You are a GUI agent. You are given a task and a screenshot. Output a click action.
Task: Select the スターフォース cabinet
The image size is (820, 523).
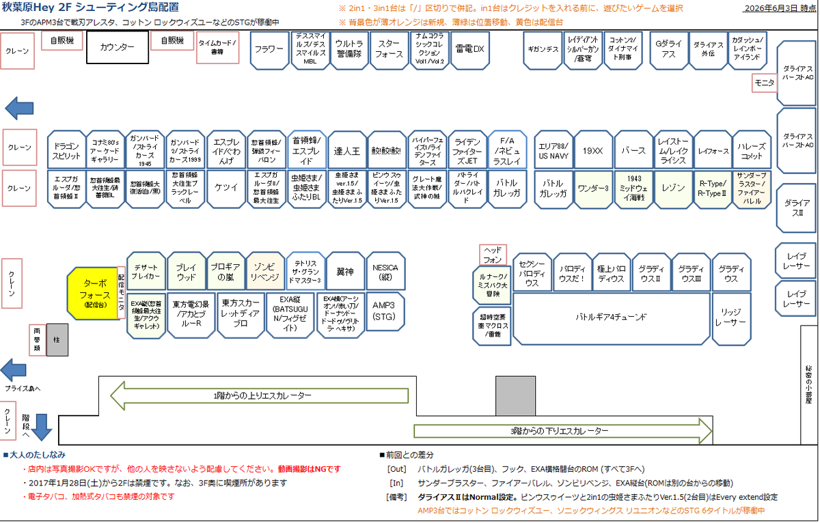(x=389, y=50)
